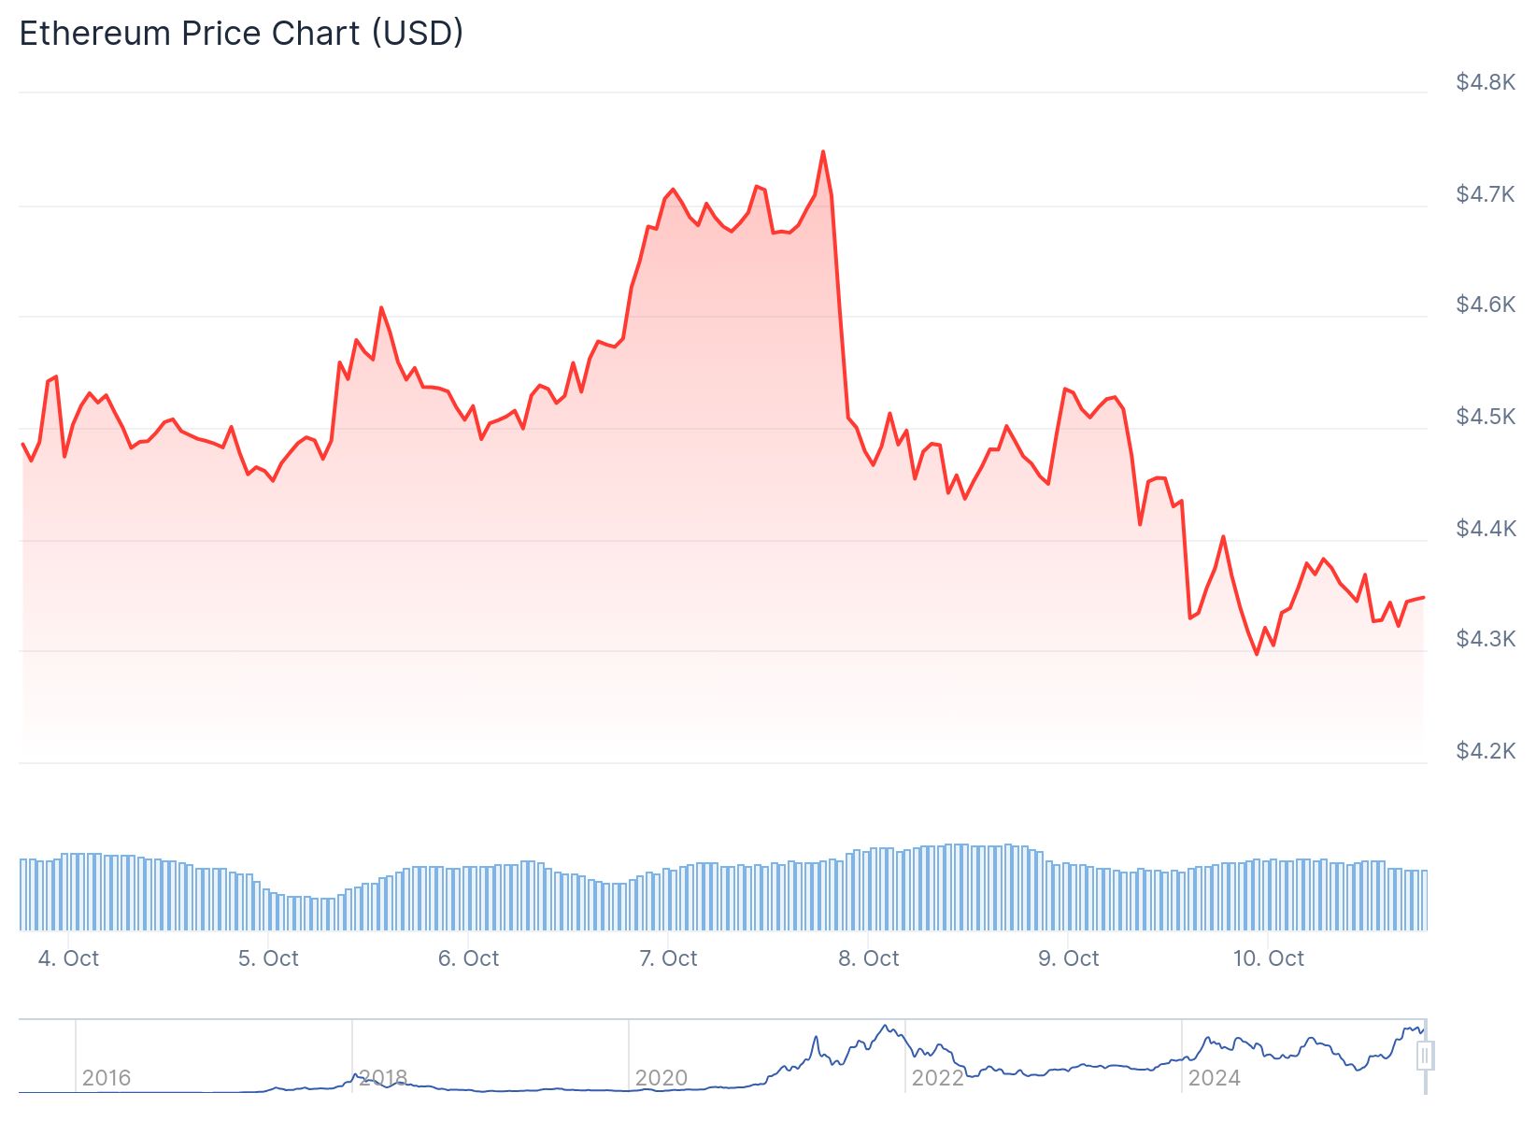
Task: Click the 2024 label in the navigator
Action: click(1214, 1078)
